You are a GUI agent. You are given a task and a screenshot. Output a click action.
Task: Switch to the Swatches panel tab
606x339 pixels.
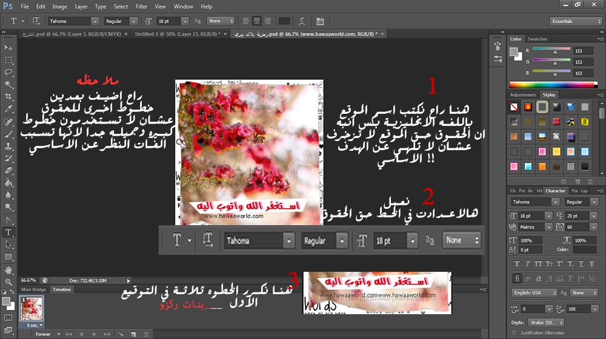click(537, 39)
